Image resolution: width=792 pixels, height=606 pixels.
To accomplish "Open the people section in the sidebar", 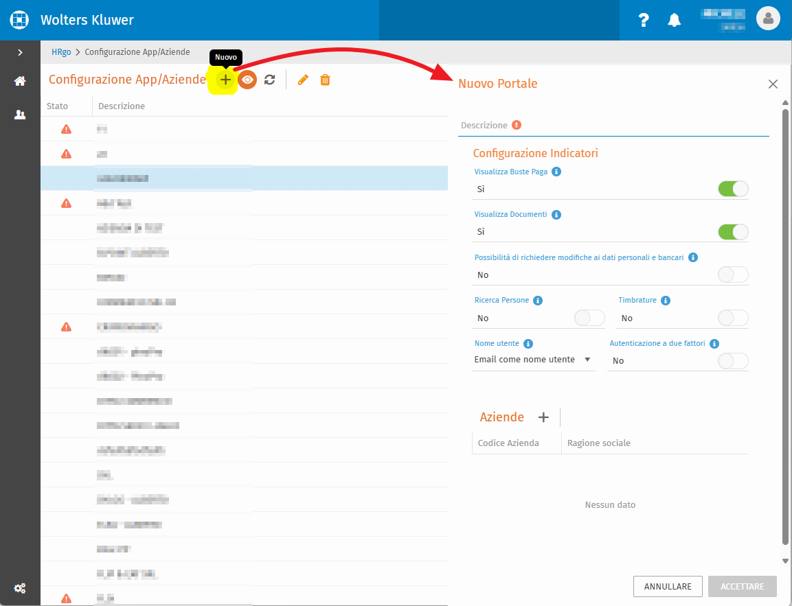I will point(20,115).
